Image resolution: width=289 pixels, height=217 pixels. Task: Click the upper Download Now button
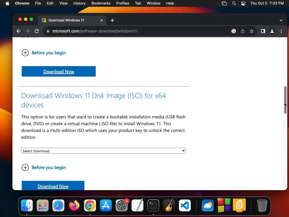click(59, 71)
